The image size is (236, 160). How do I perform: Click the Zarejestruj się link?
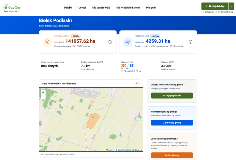coord(225,12)
